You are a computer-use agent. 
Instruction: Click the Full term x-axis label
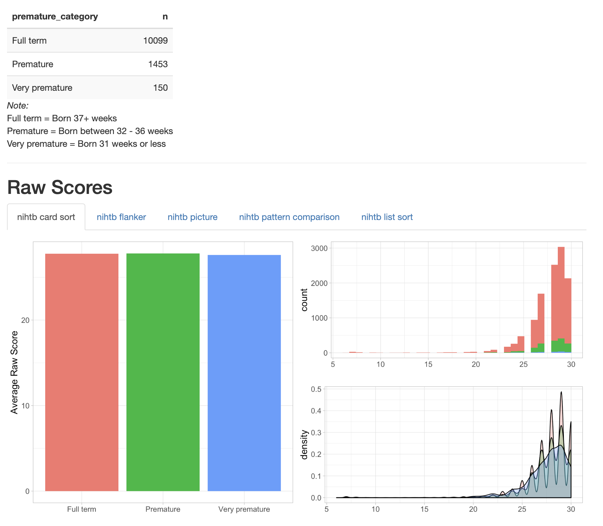tap(82, 509)
